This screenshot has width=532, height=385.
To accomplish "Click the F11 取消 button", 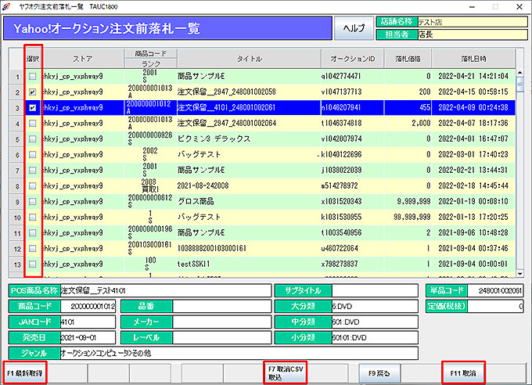I will coord(464,372).
